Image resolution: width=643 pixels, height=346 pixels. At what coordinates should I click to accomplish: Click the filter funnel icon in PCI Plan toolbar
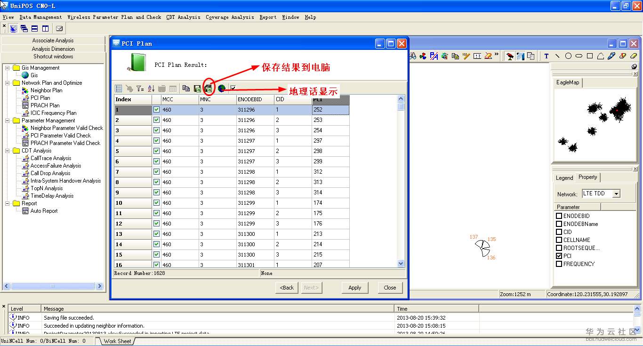(x=140, y=89)
